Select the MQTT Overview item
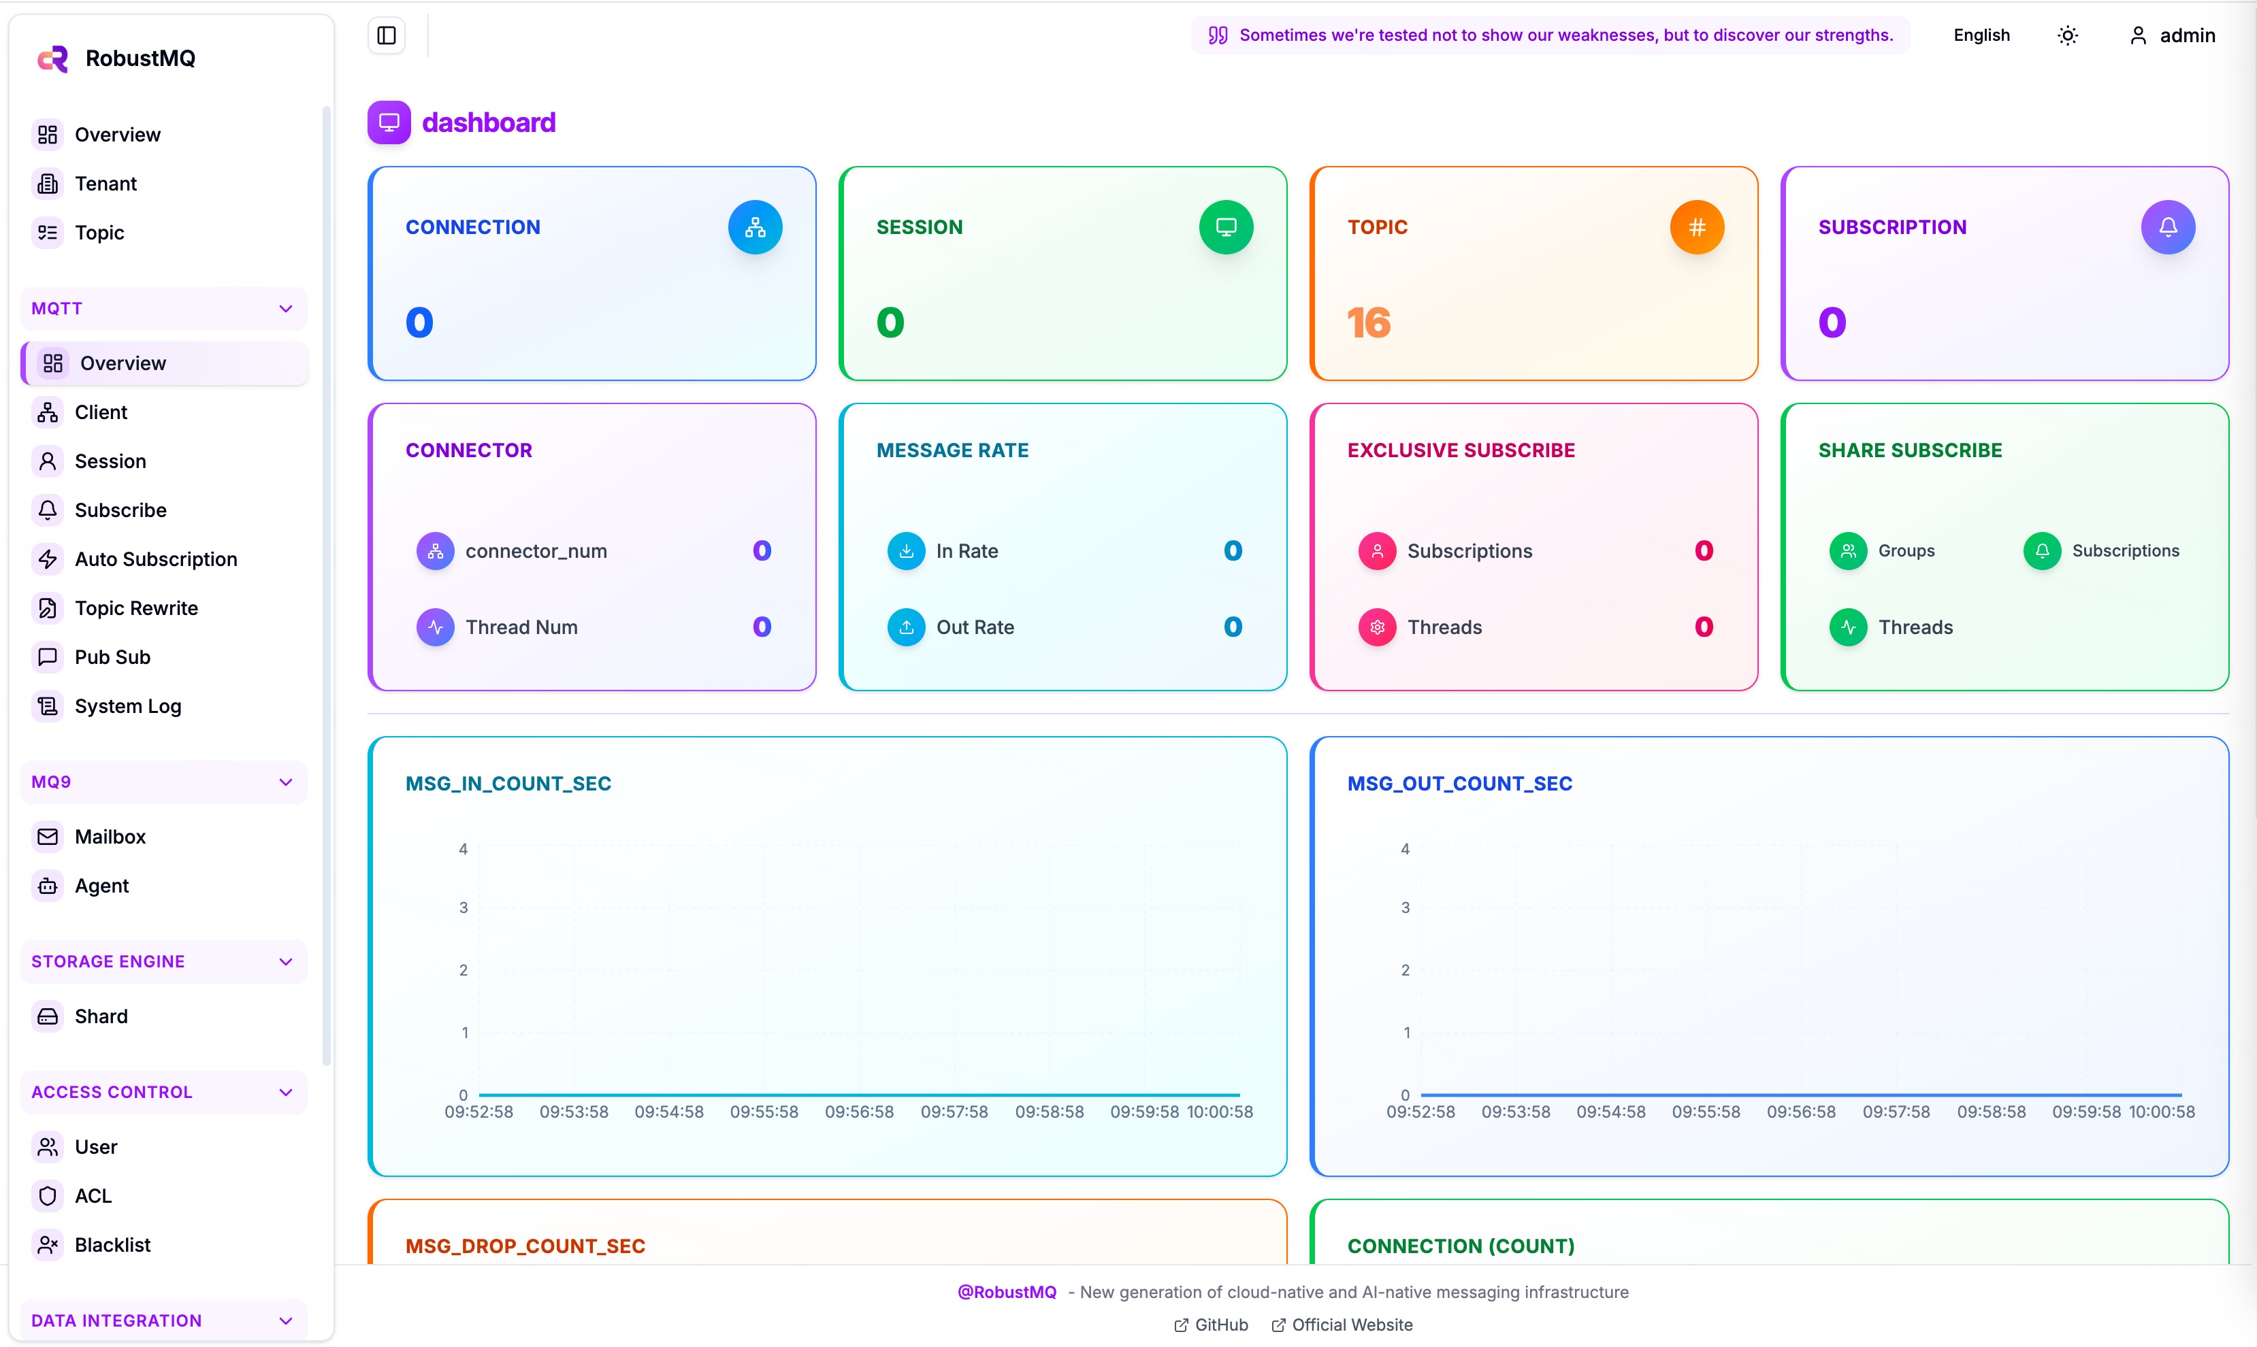 (x=163, y=363)
